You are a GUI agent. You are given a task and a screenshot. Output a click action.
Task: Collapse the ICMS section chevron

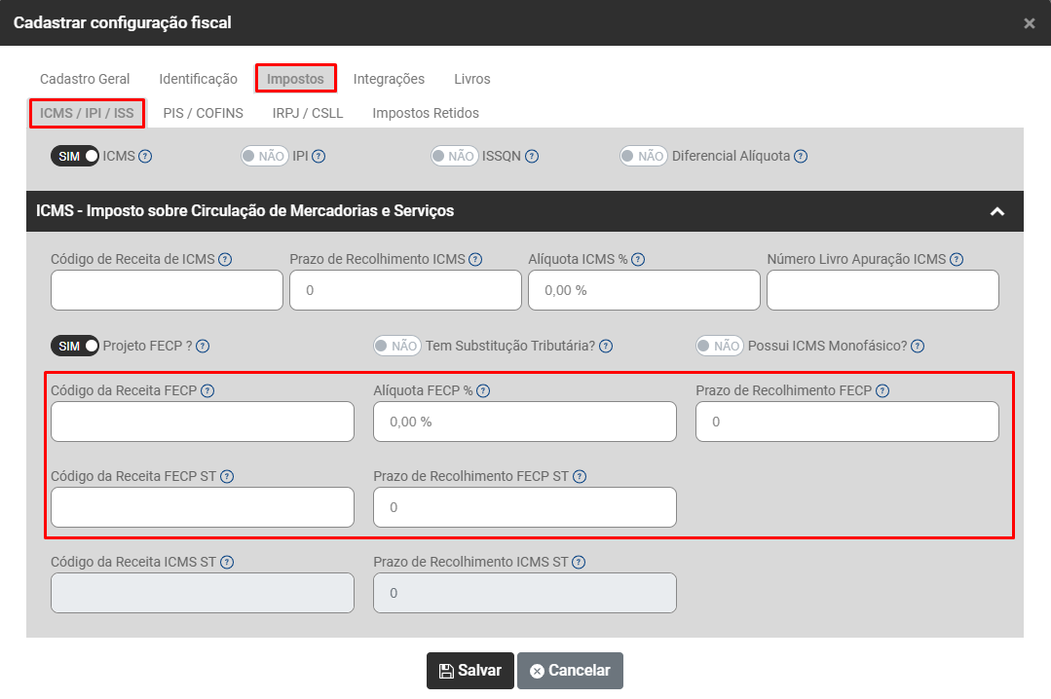[x=997, y=211]
